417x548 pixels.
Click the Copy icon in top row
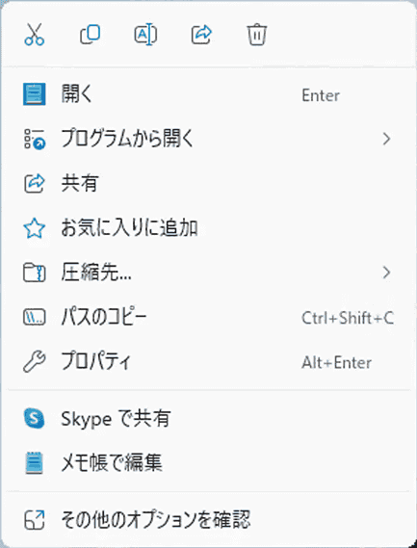click(x=91, y=35)
